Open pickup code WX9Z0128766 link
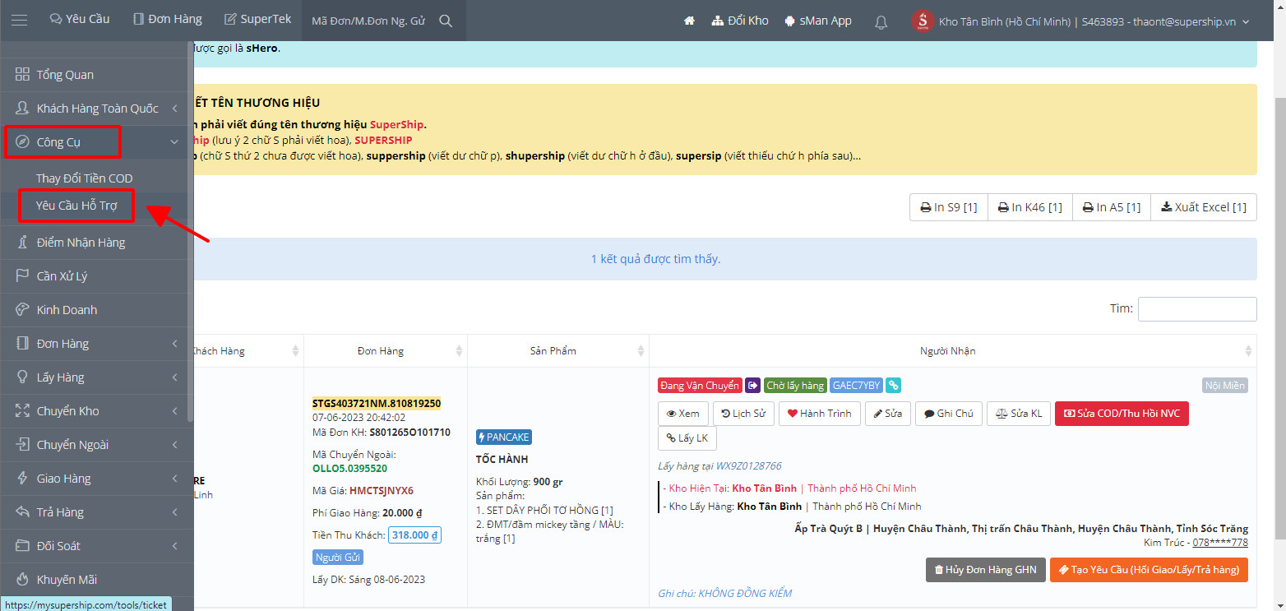Viewport: 1286px width, 611px height. point(748,466)
